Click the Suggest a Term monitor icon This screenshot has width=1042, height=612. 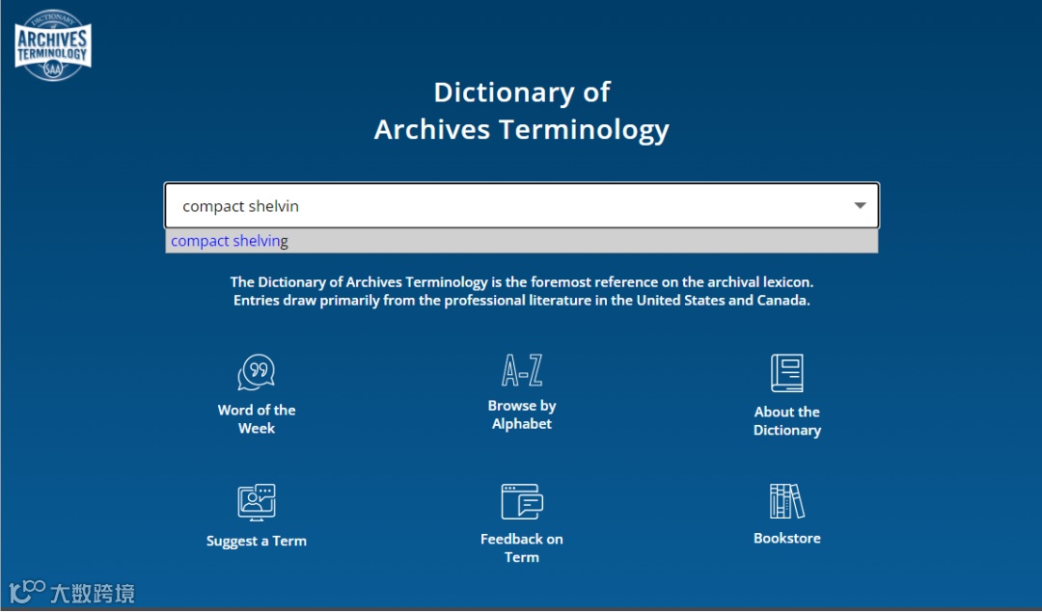click(x=257, y=502)
